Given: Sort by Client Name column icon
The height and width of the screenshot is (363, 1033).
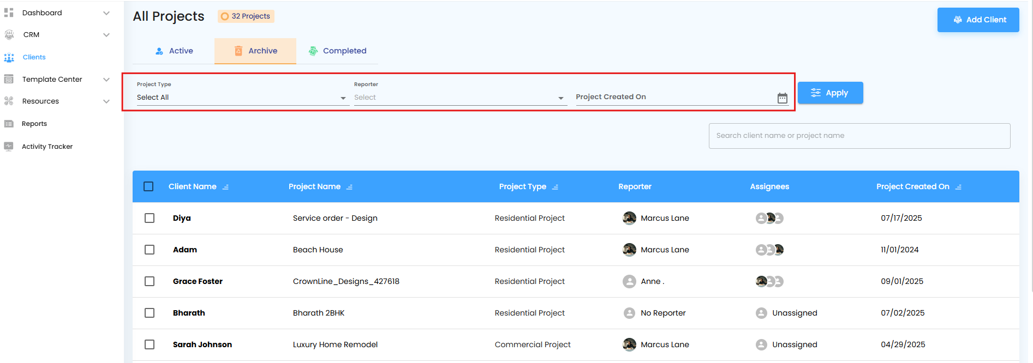Looking at the screenshot, I should click(x=226, y=187).
